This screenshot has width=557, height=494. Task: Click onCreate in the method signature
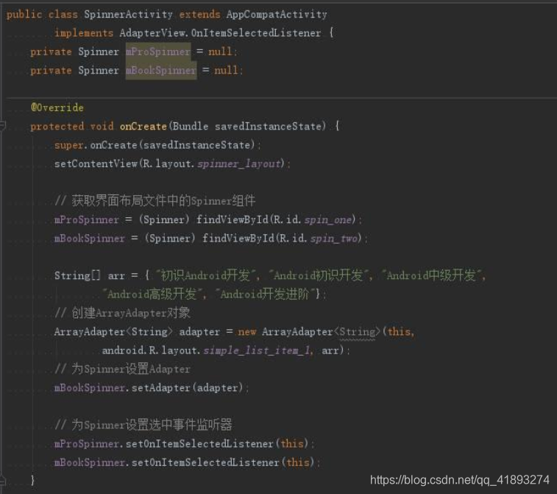click(143, 127)
